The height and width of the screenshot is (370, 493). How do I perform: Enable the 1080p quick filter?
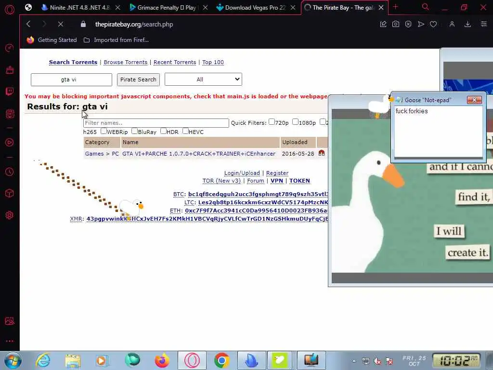tap(295, 122)
